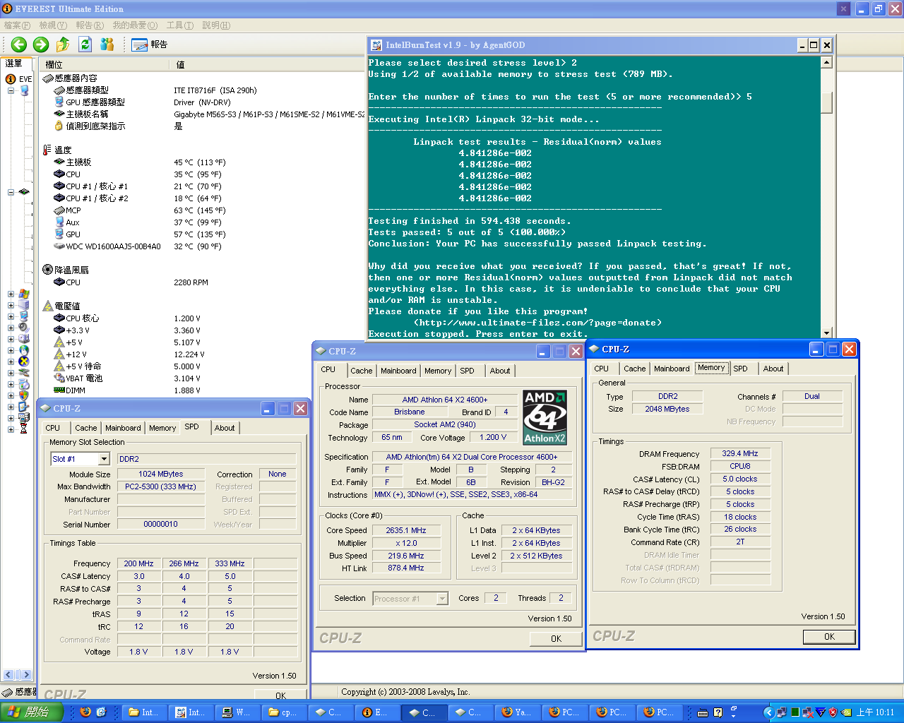Select the network globe icon in tree
Screen dimensions: 904x723
(24, 350)
